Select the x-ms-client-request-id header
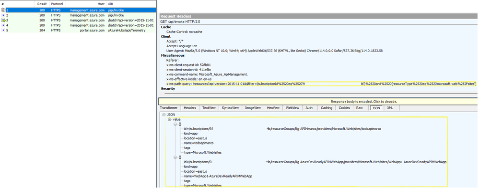This screenshot has width=479, height=188. pos(188,65)
